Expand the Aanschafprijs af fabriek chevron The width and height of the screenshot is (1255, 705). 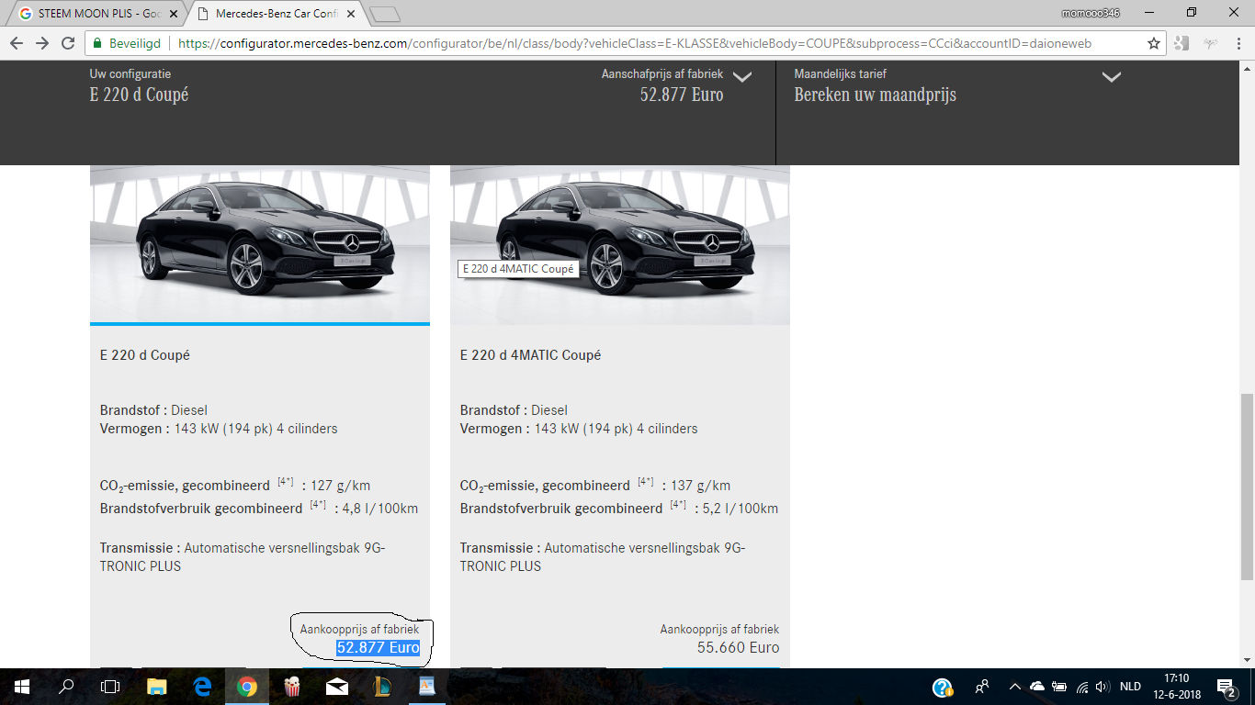tap(742, 78)
